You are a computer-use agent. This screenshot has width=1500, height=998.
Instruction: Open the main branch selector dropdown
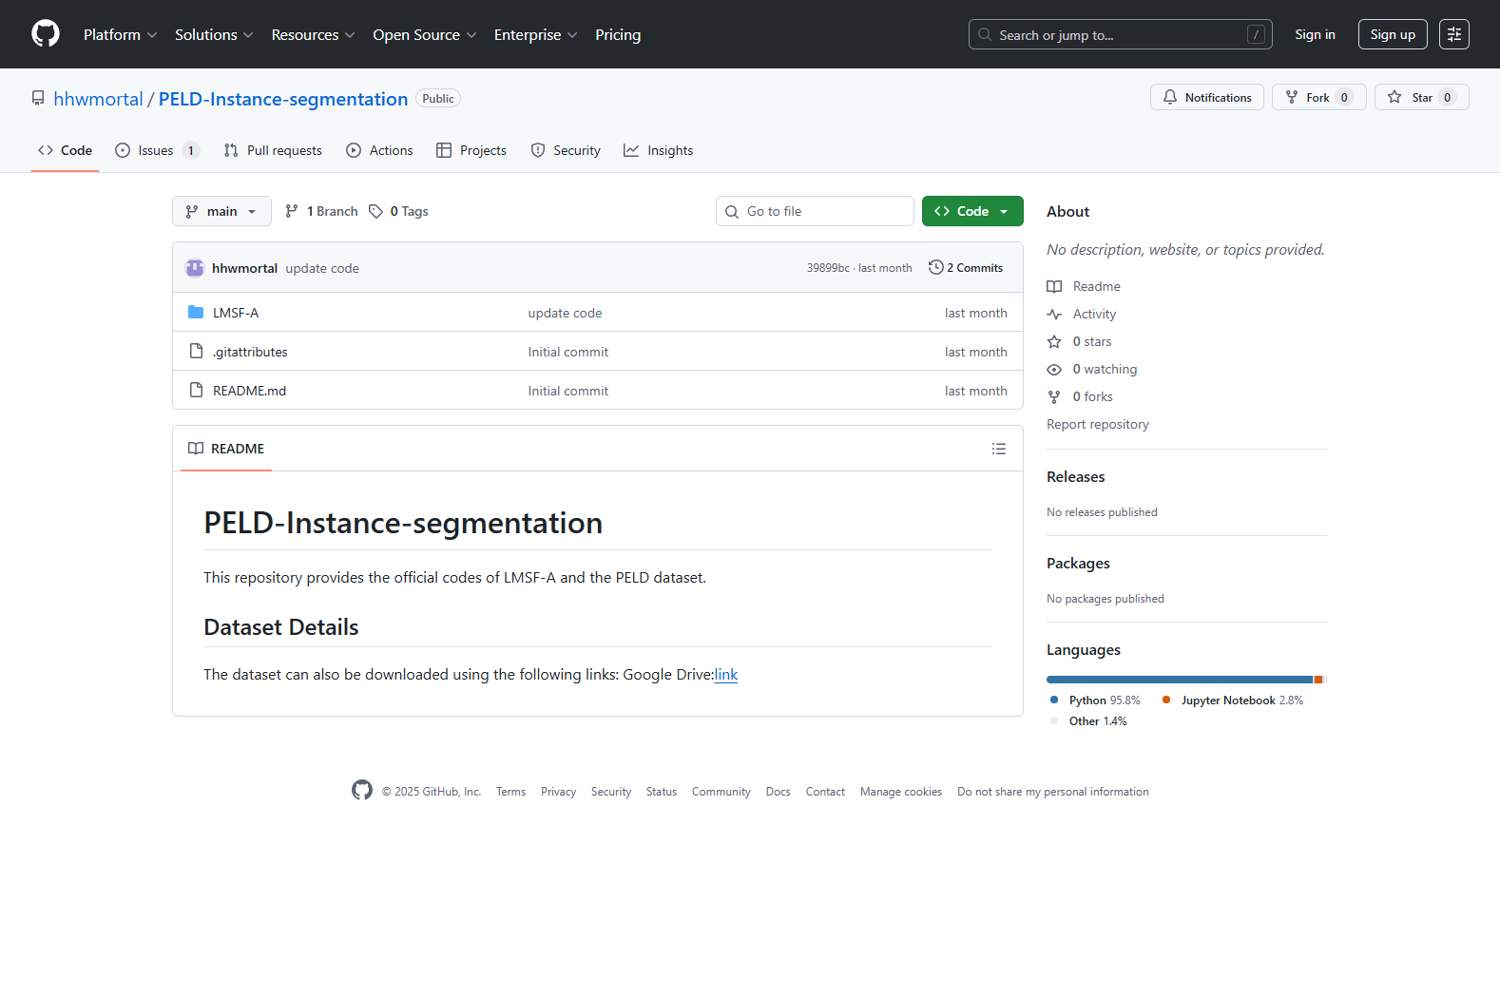tap(221, 211)
